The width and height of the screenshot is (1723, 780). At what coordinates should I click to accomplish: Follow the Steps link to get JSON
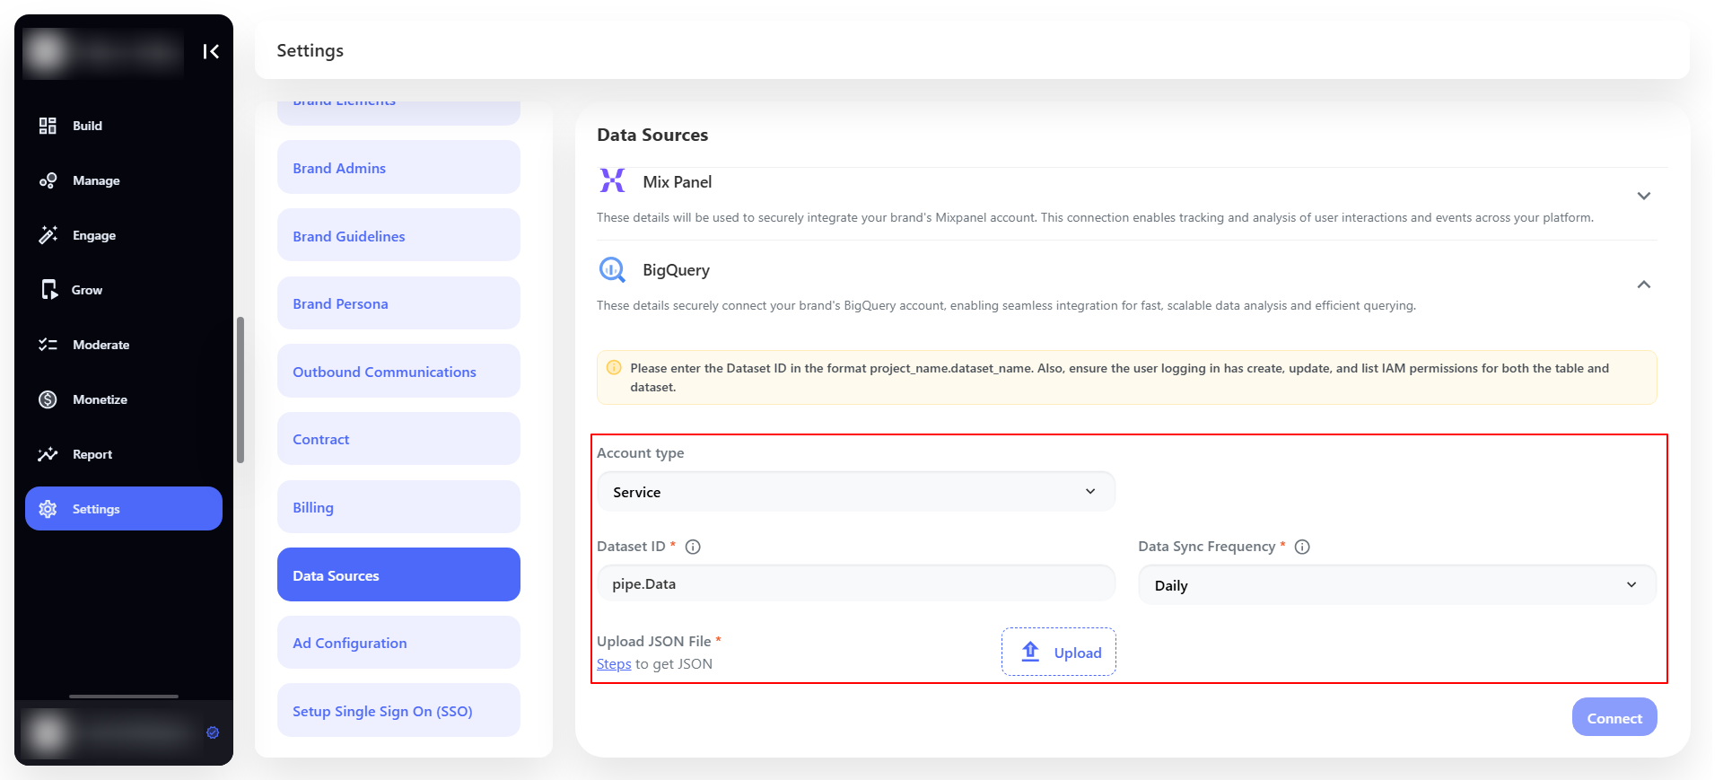click(x=614, y=664)
